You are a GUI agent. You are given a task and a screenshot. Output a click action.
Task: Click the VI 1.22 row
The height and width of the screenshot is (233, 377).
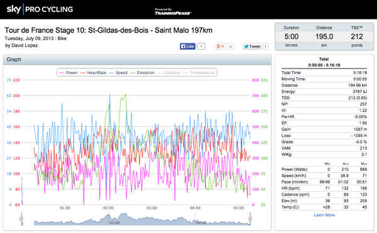tap(324, 111)
